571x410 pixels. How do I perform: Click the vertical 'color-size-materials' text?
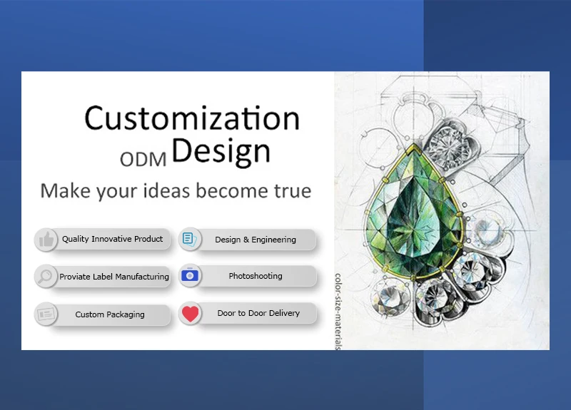click(338, 312)
